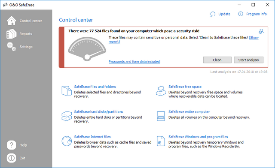Open SafeErase Windows and program files link

click(x=198, y=137)
